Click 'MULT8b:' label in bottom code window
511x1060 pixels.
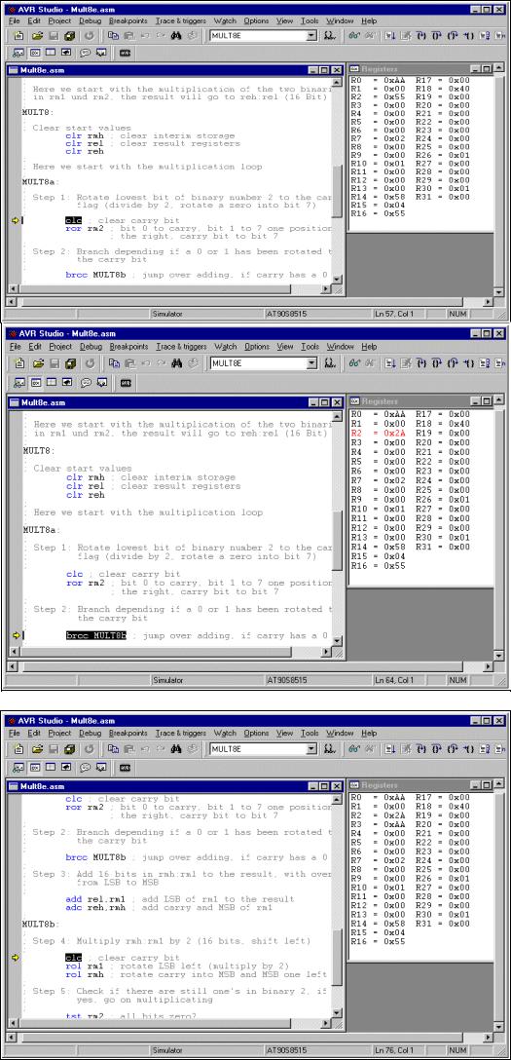click(41, 923)
